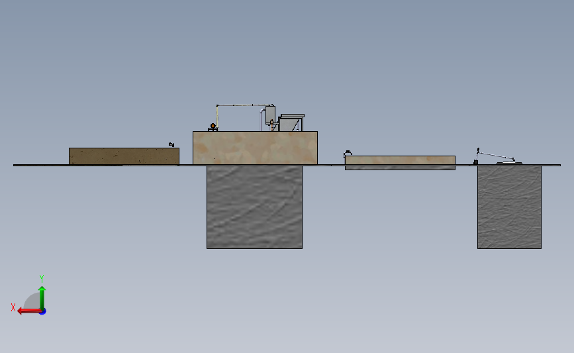This screenshot has height=353, width=574.
Task: Select the hopper frame atop the central platform
Action: [291, 123]
